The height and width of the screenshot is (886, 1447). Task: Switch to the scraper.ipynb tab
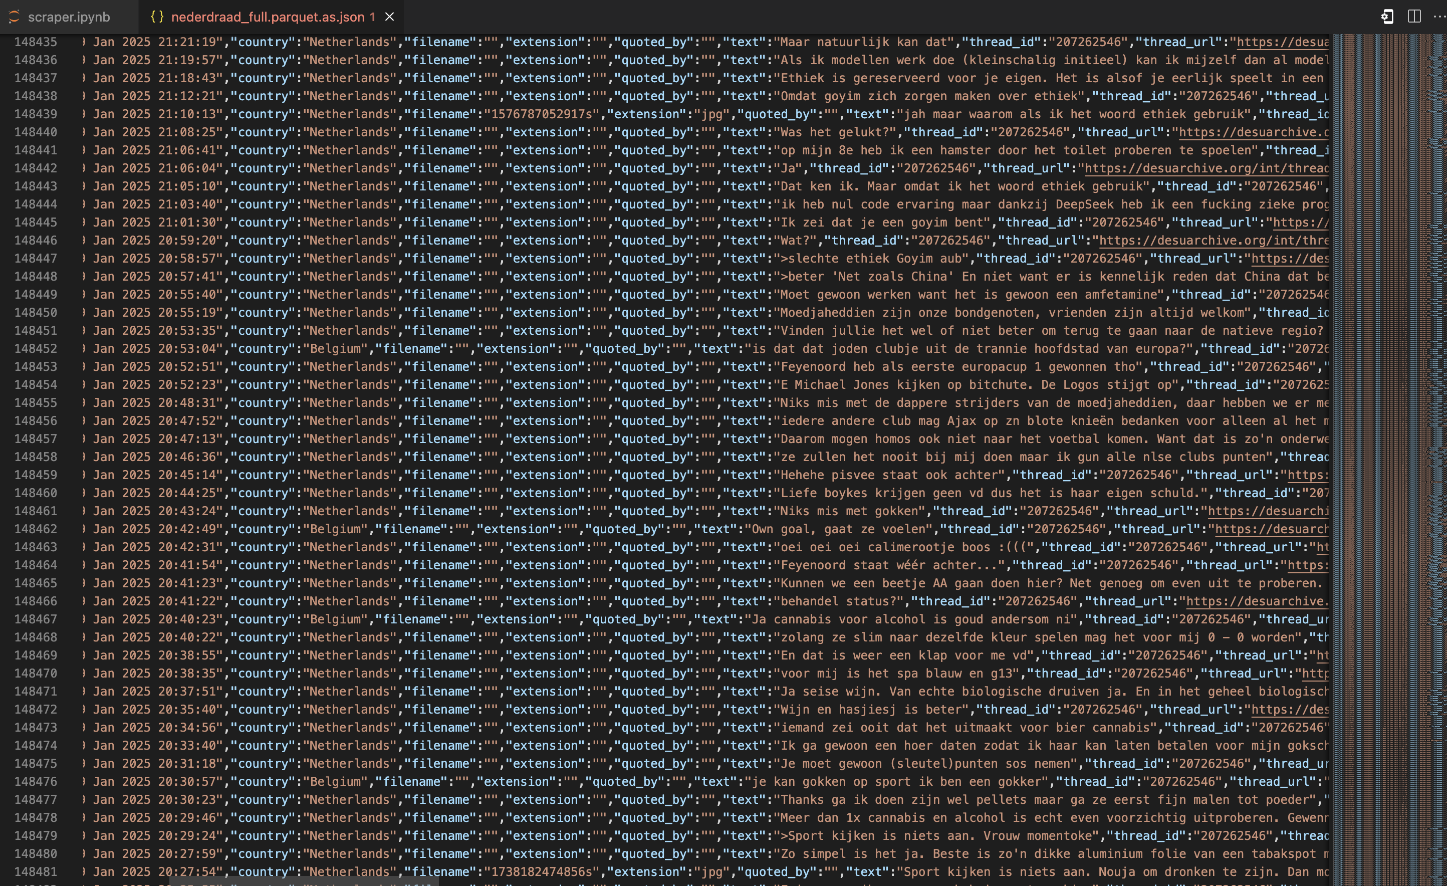tap(69, 17)
